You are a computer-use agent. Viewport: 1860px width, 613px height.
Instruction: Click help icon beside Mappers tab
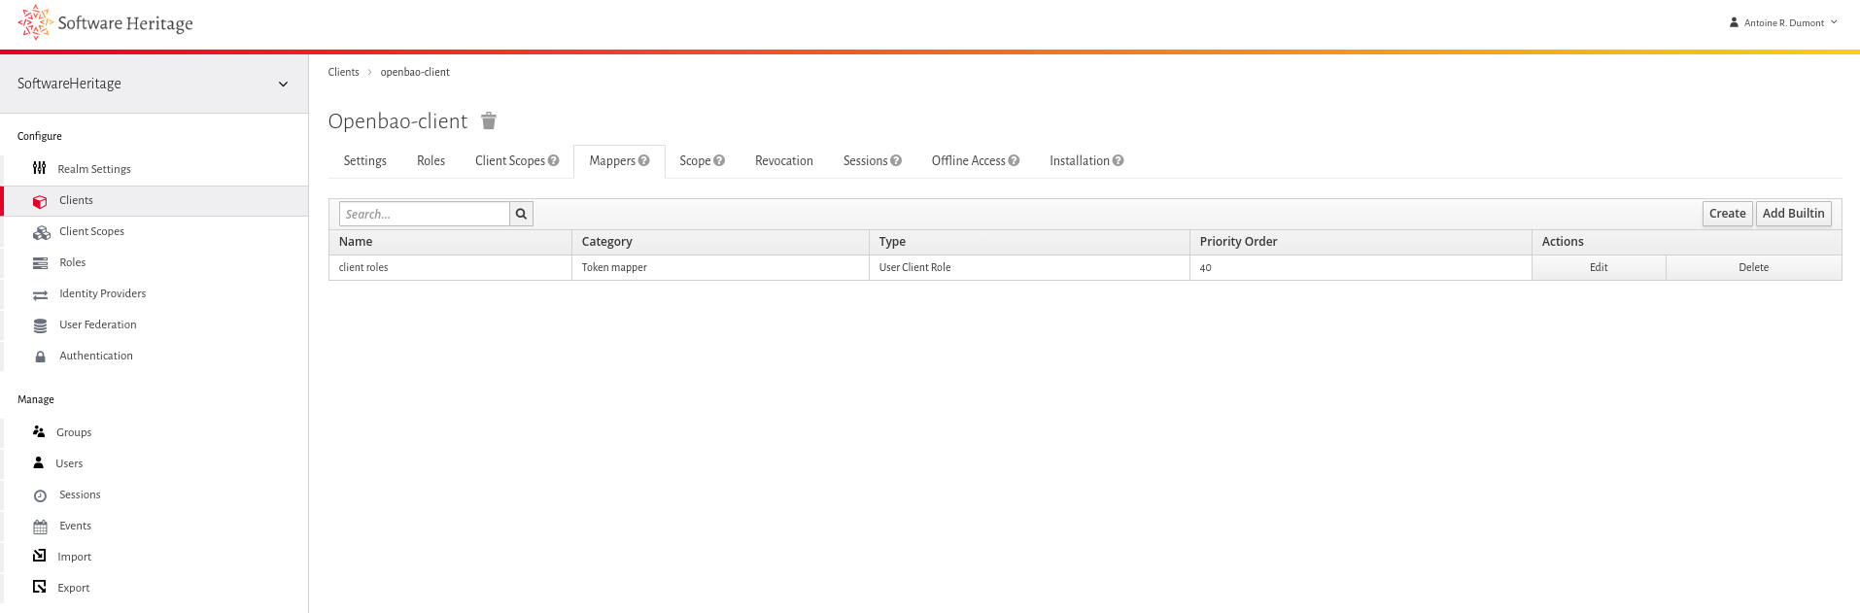643,160
